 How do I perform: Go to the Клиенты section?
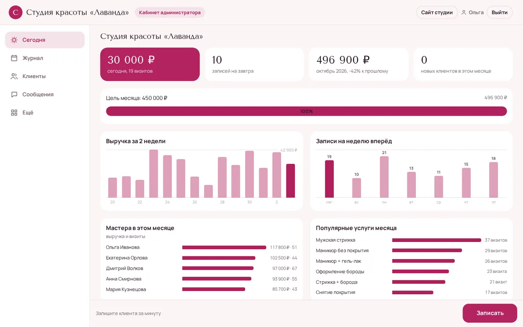tap(45, 76)
